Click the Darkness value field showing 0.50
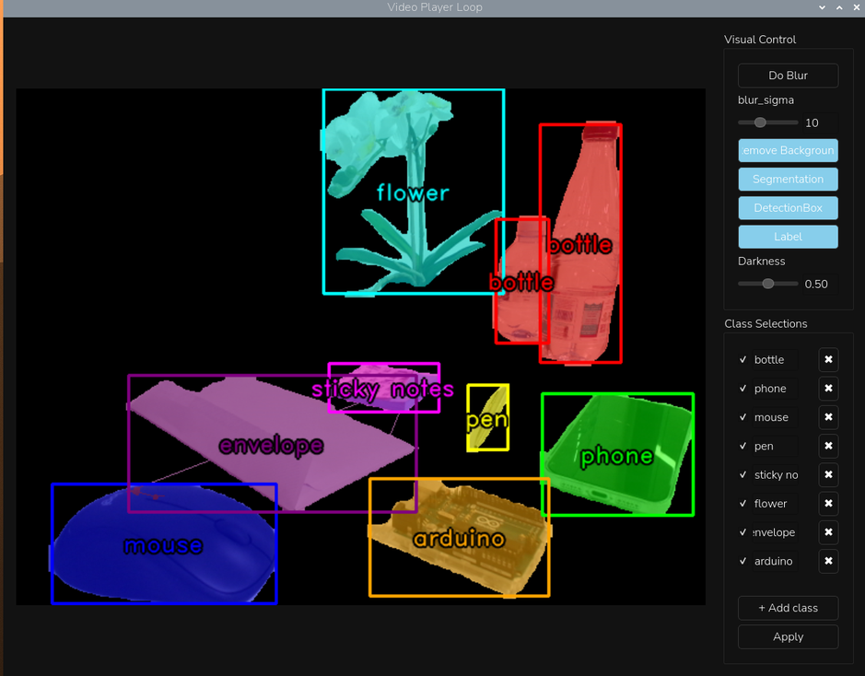The image size is (865, 676). (x=820, y=284)
